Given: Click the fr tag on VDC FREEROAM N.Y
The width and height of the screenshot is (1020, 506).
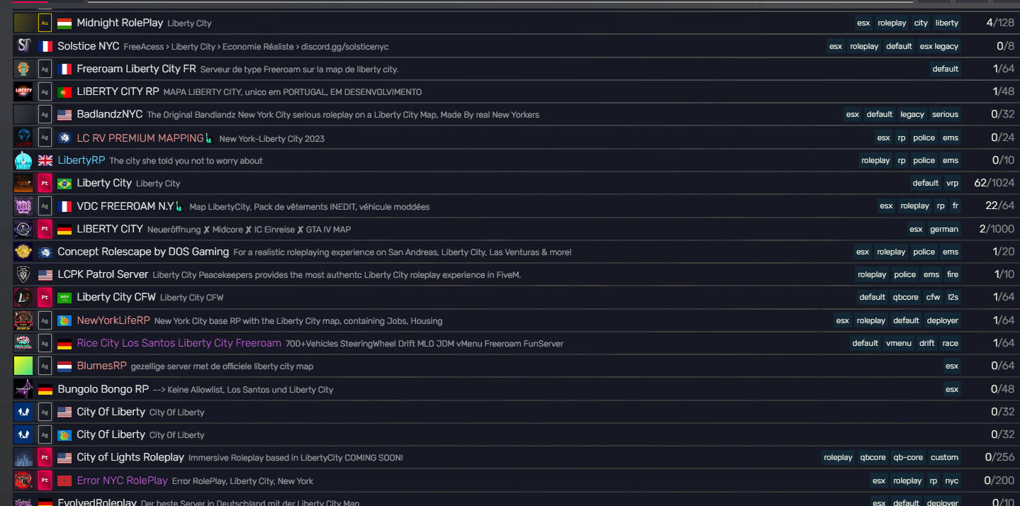Looking at the screenshot, I should pos(955,206).
